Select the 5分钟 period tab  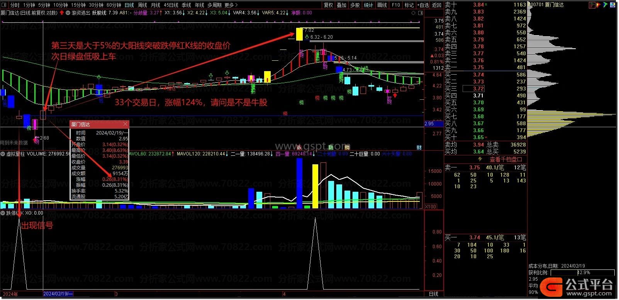click(x=44, y=5)
